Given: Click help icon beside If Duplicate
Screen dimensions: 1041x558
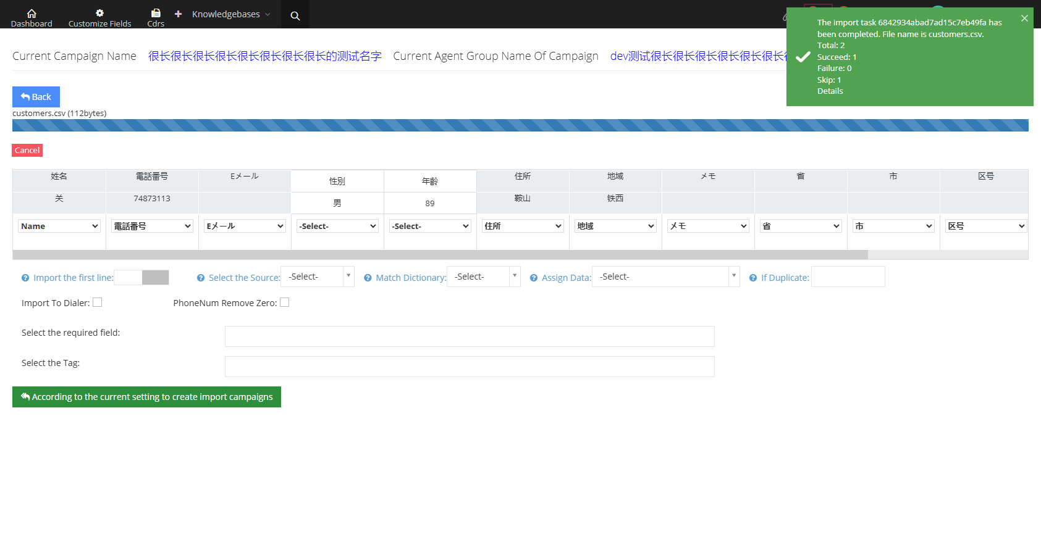Looking at the screenshot, I should click(x=753, y=278).
